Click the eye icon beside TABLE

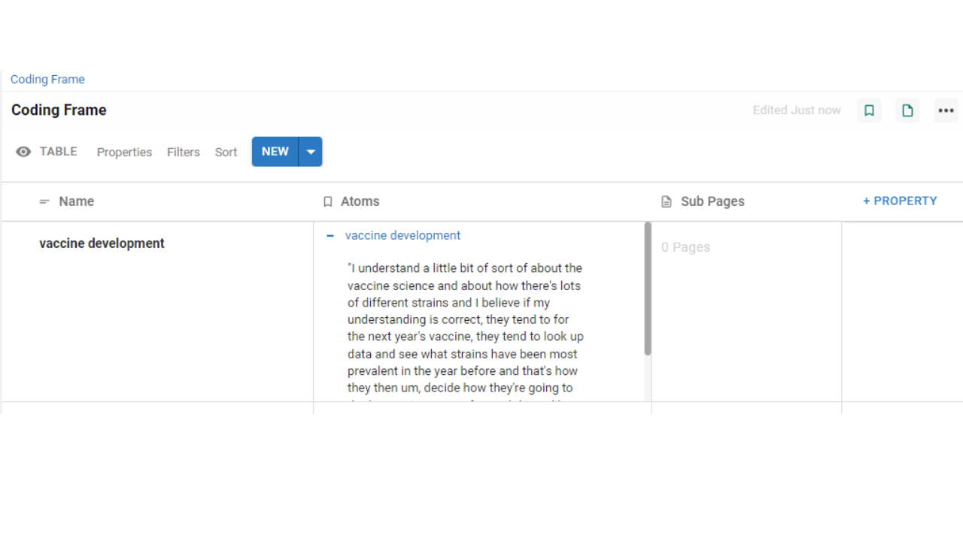coord(24,152)
